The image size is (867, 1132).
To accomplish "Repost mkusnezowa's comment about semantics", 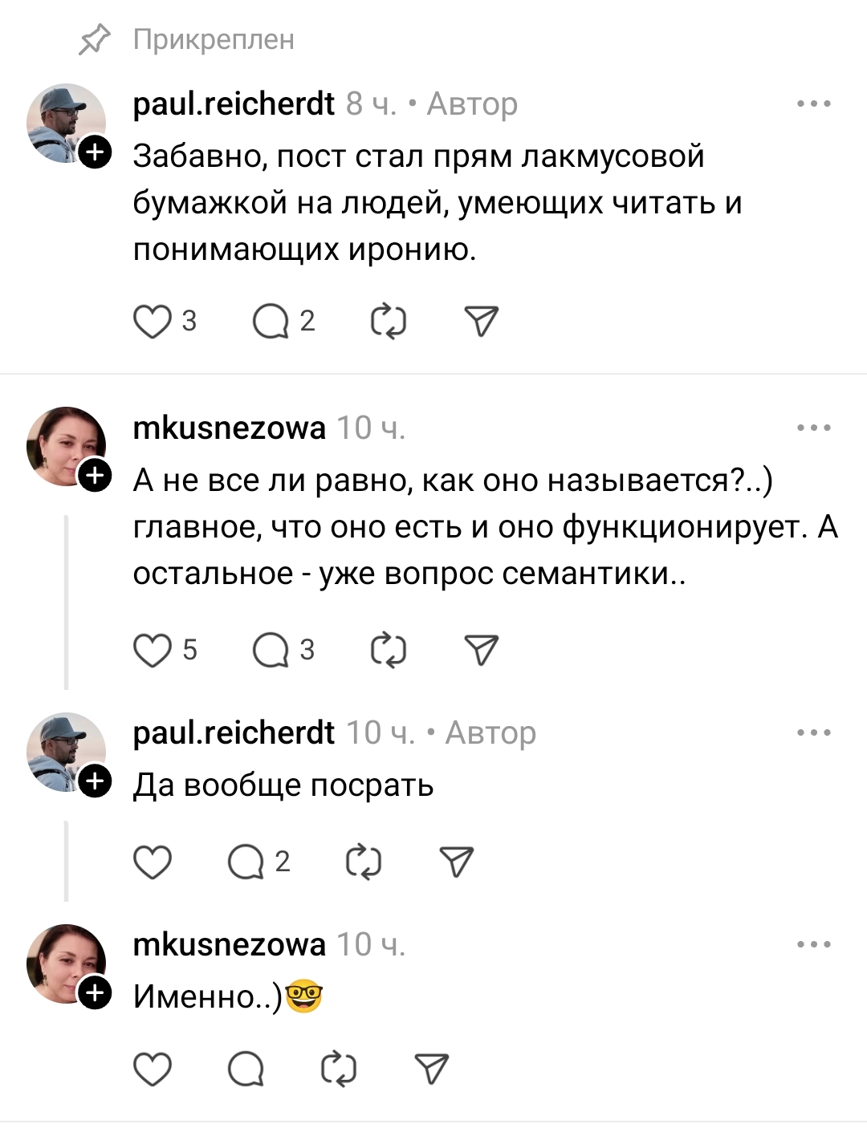I will pyautogui.click(x=389, y=651).
